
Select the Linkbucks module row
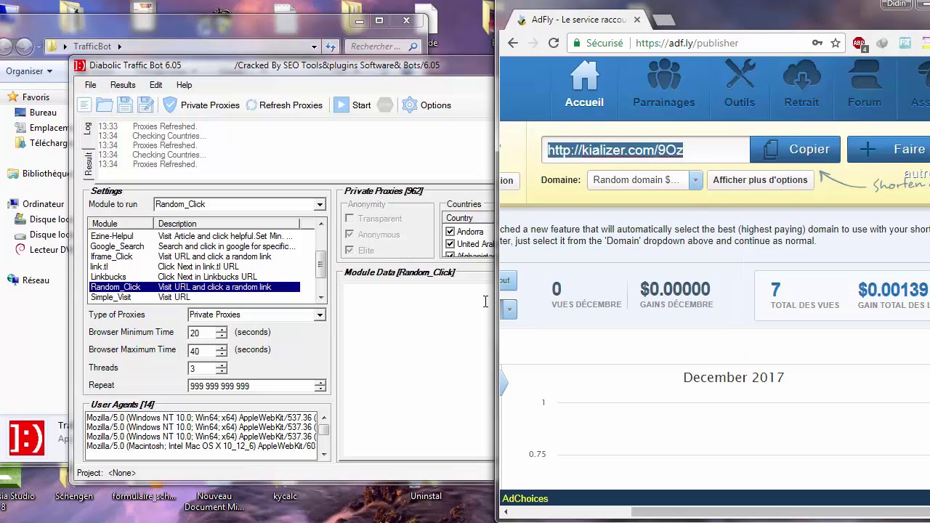194,277
